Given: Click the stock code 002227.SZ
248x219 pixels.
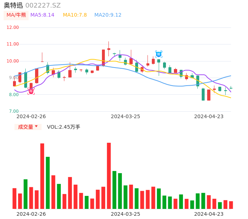Looking at the screenshot, I should 43,5.
